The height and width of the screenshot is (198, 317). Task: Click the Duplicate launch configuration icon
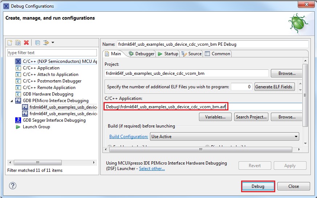18,43
